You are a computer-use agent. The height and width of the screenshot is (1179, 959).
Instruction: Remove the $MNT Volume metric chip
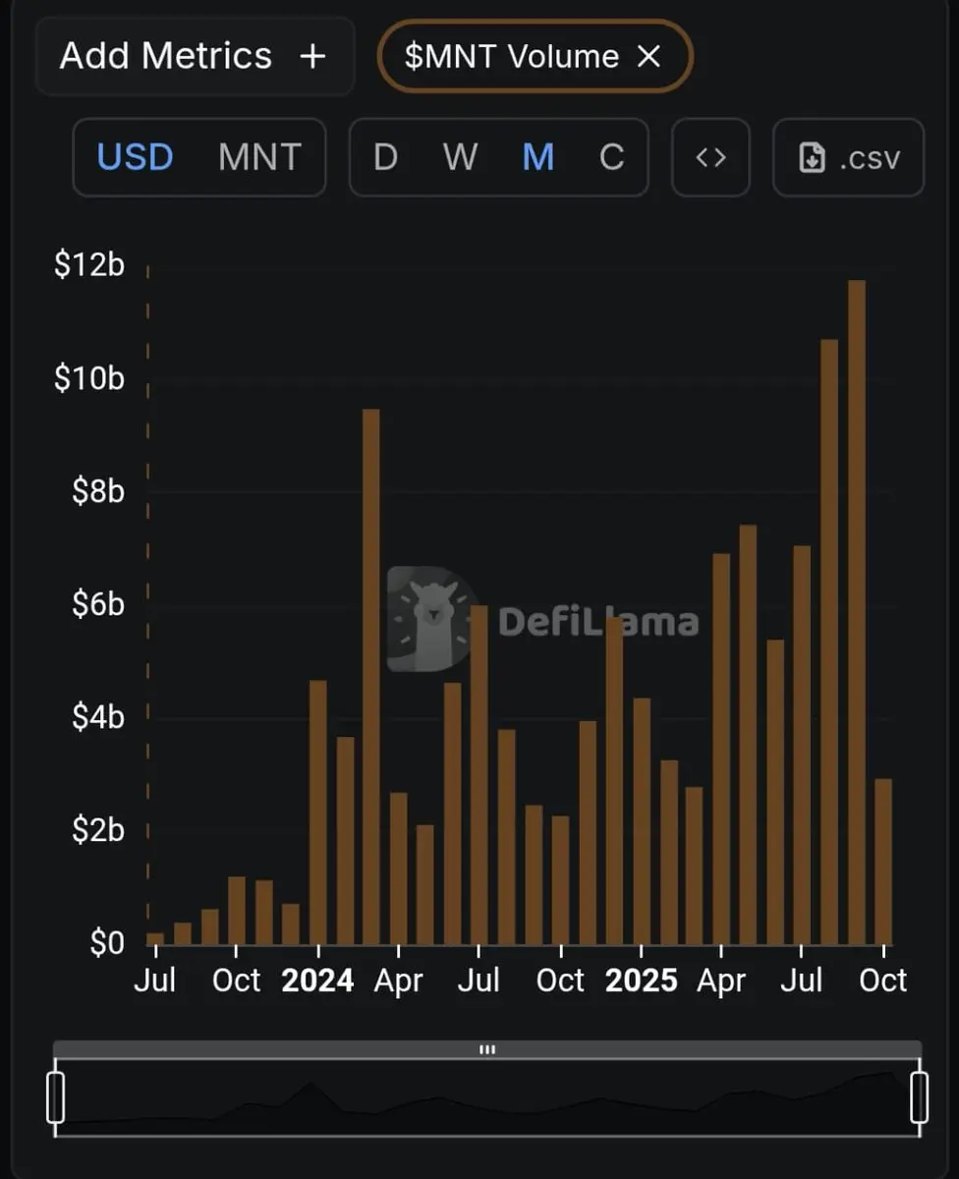pos(649,57)
